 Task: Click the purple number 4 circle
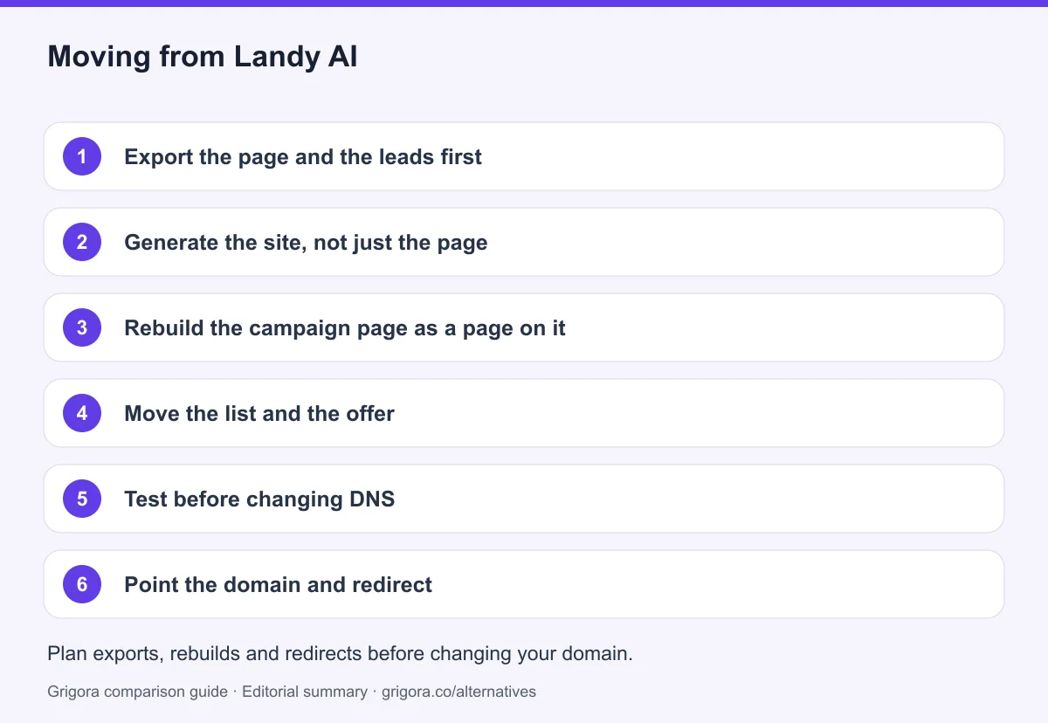click(x=82, y=414)
